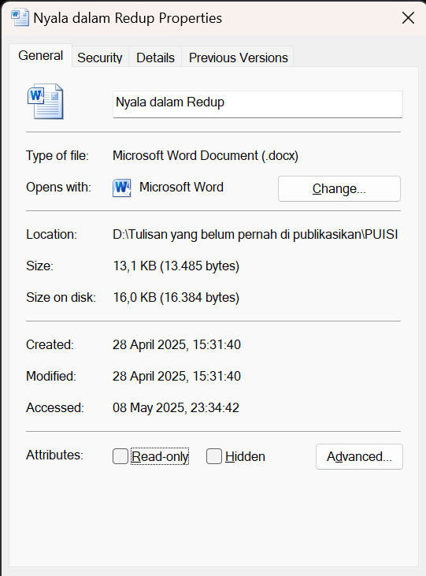Image resolution: width=426 pixels, height=576 pixels.
Task: Click the file name field Nyala dalam Redup
Action: coord(257,104)
